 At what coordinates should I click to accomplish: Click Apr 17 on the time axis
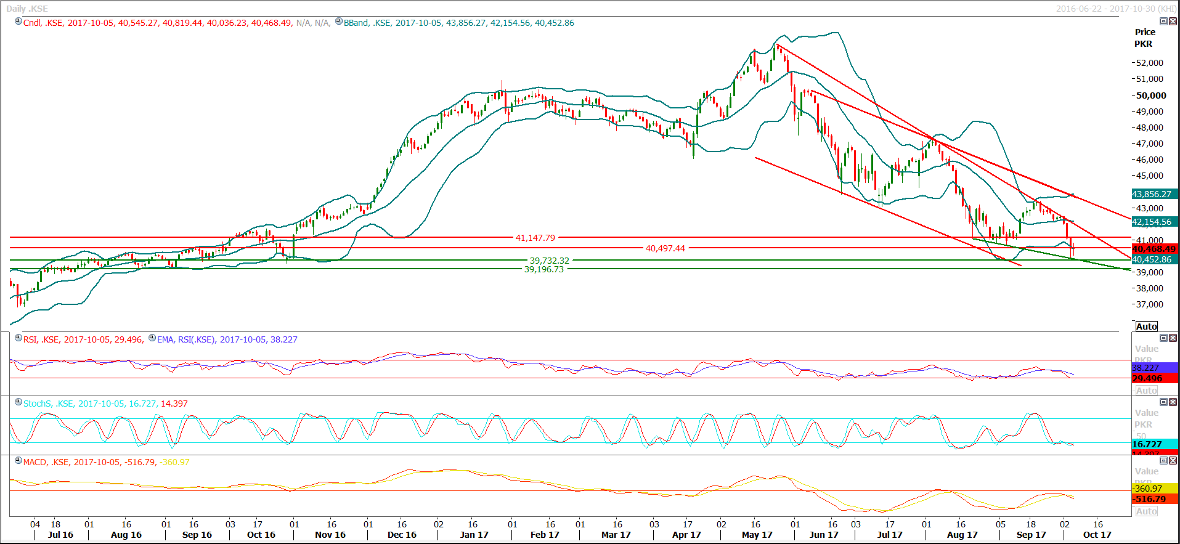coord(686,535)
